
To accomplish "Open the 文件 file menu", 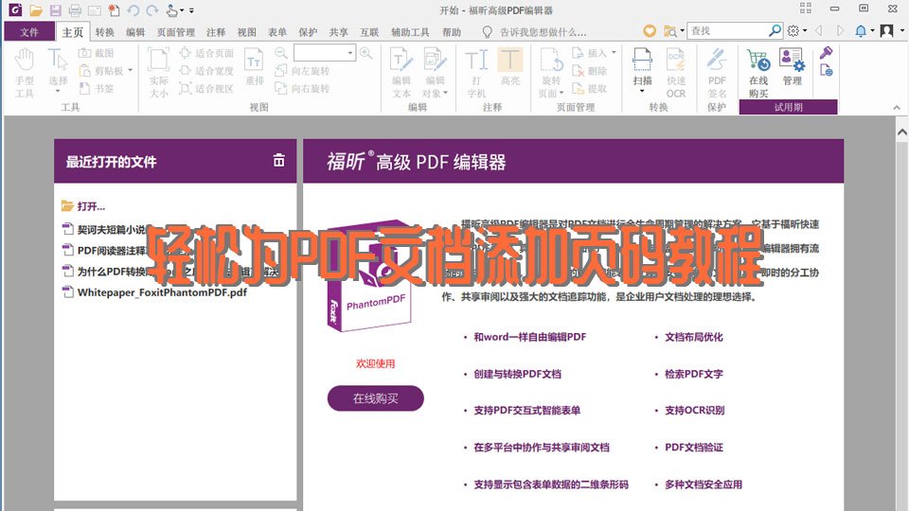I will (x=29, y=32).
